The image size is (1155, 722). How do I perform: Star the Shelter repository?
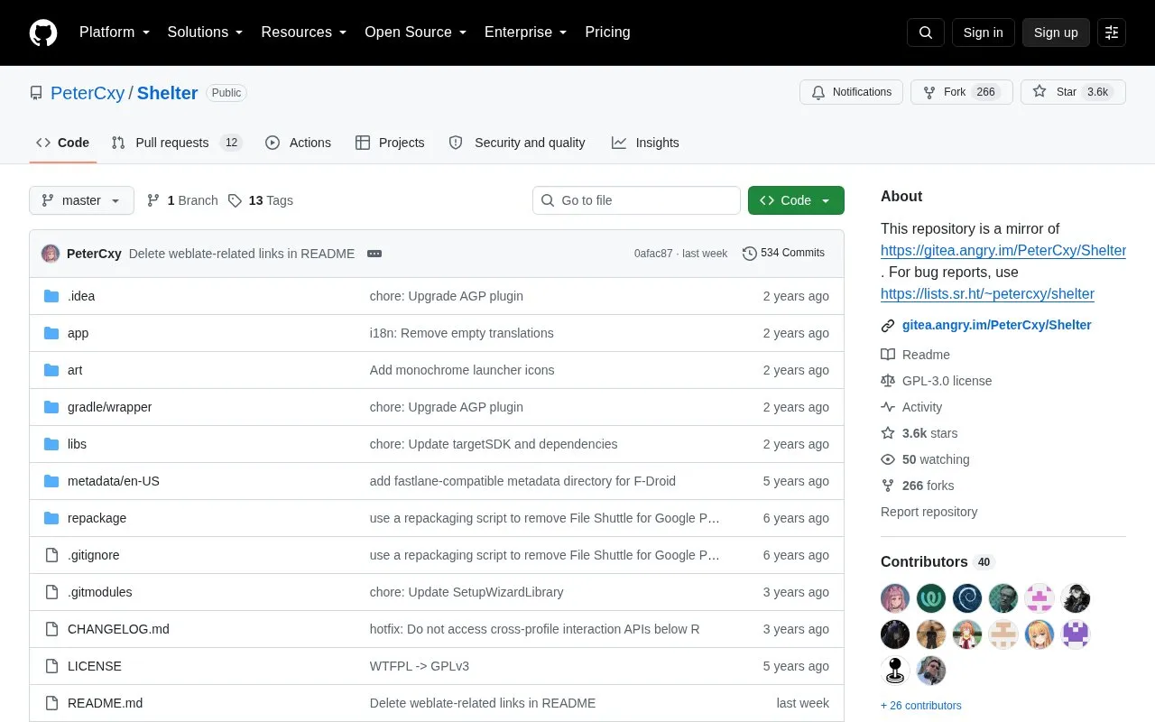click(x=1073, y=92)
